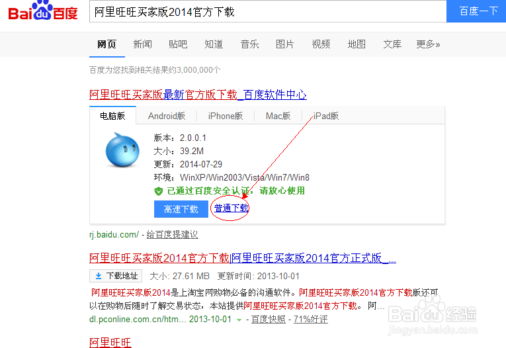Click the 更新时间: 2013-10-01 text
Viewport: 506px width, 348px height.
(258, 276)
